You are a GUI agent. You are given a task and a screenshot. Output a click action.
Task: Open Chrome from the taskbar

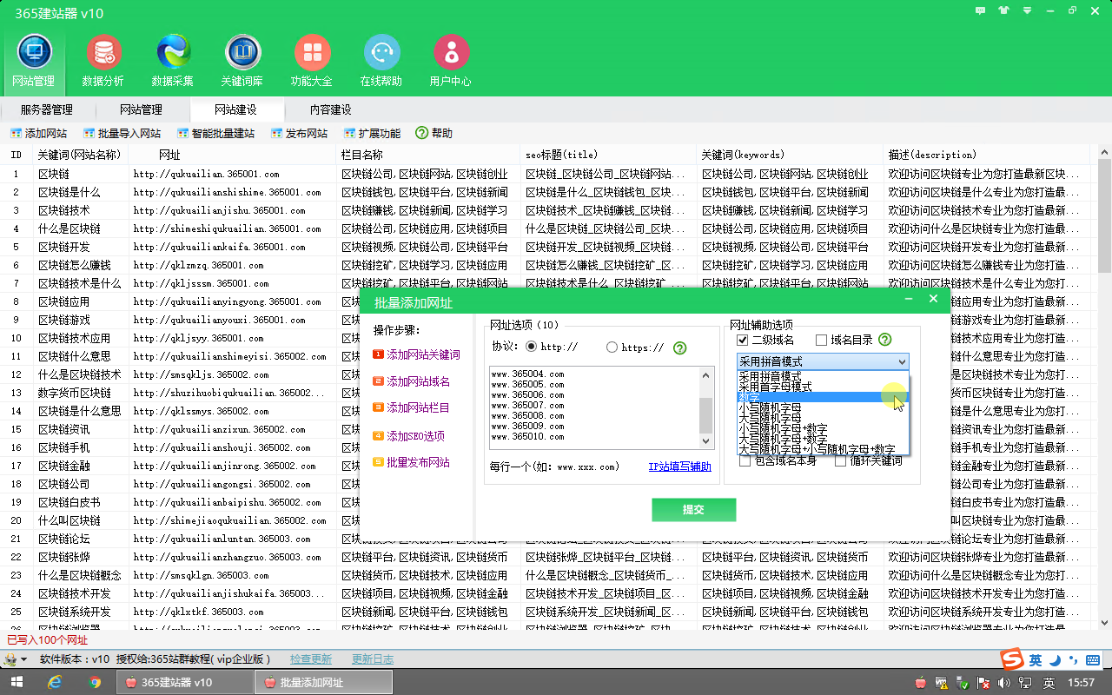95,683
